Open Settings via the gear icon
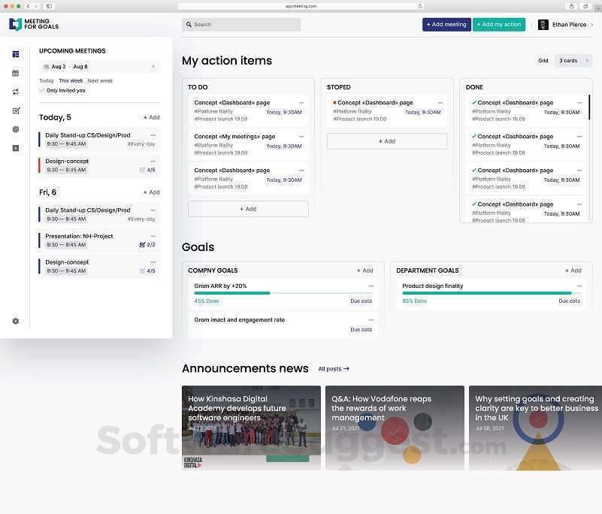Image resolution: width=602 pixels, height=514 pixels. point(15,321)
